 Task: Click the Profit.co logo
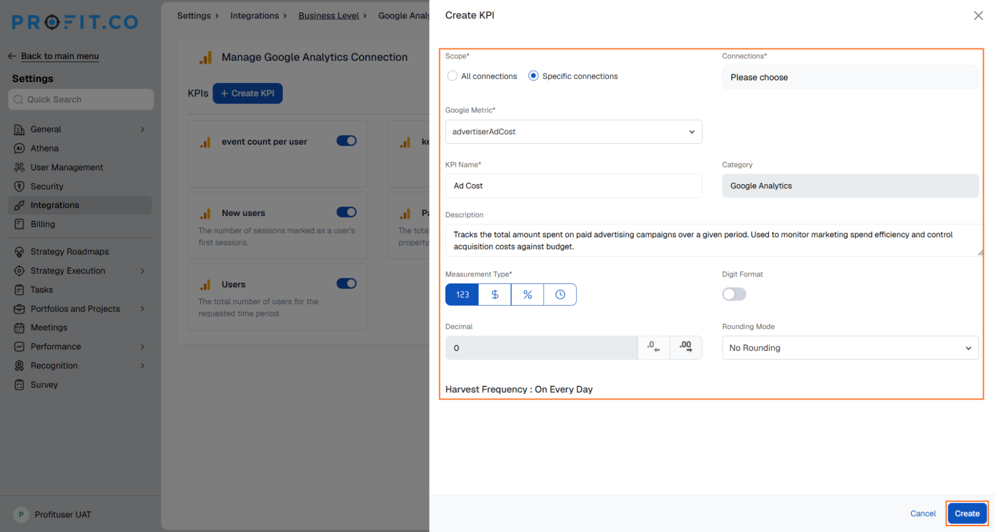[x=75, y=22]
